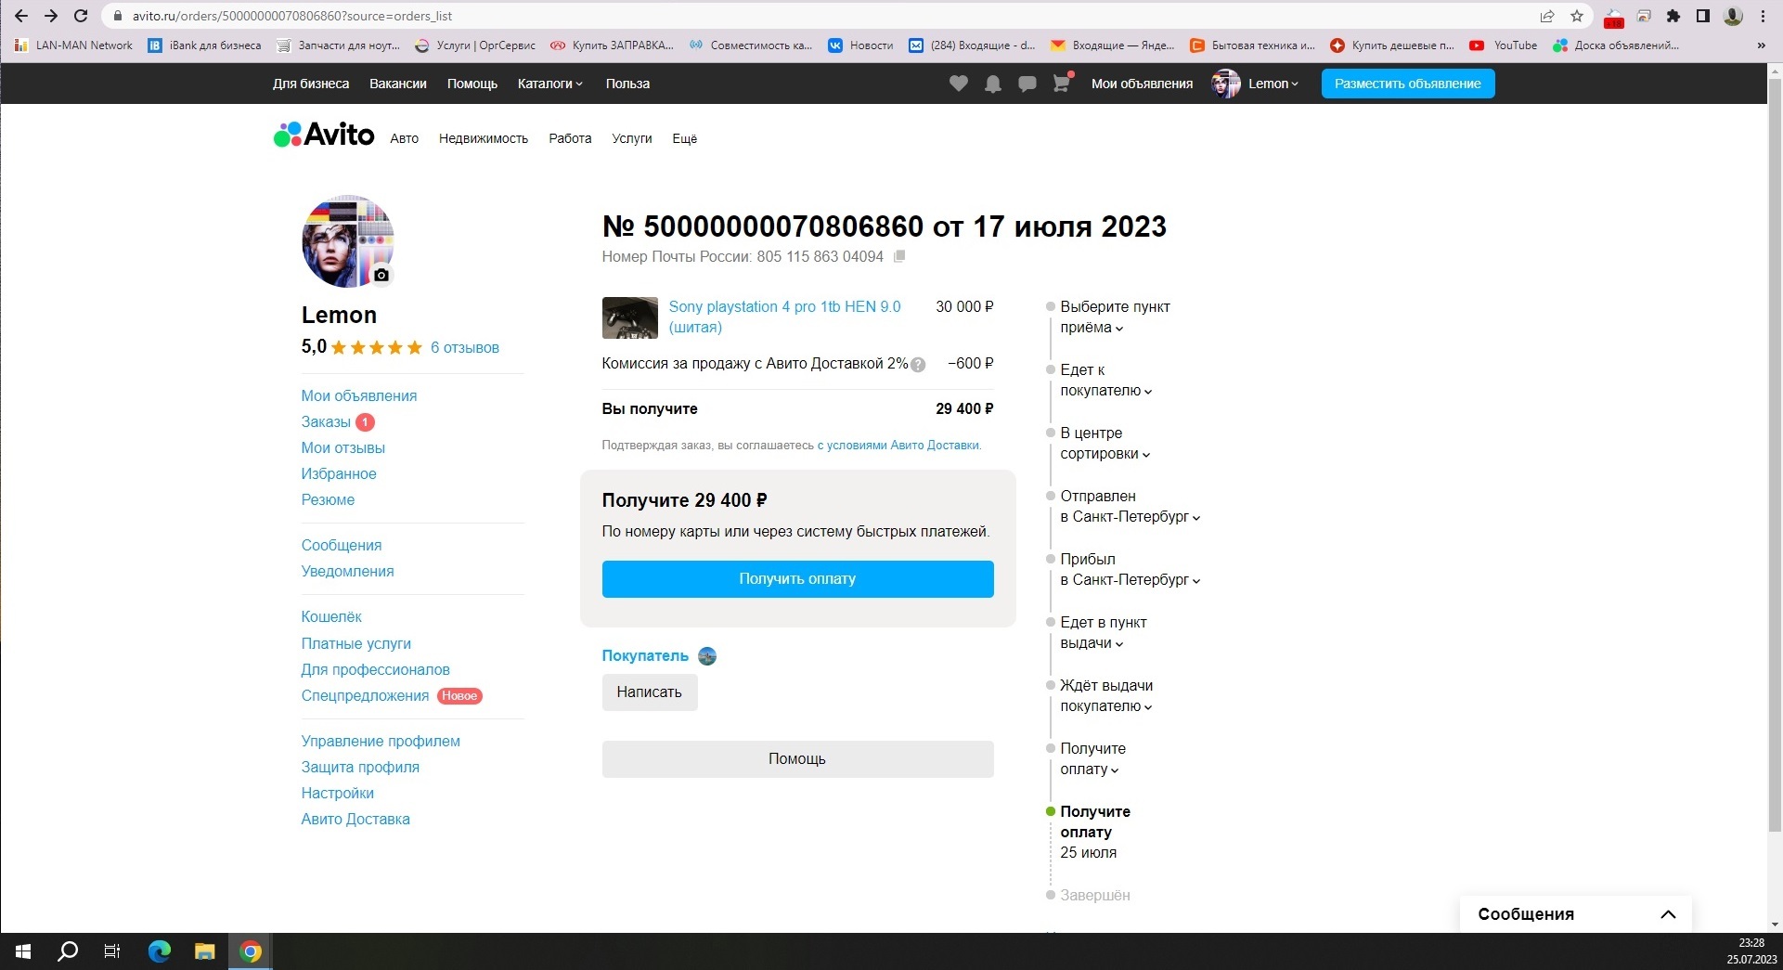This screenshot has height=970, width=1783.
Task: Click Разместить объявление button
Action: [1408, 84]
